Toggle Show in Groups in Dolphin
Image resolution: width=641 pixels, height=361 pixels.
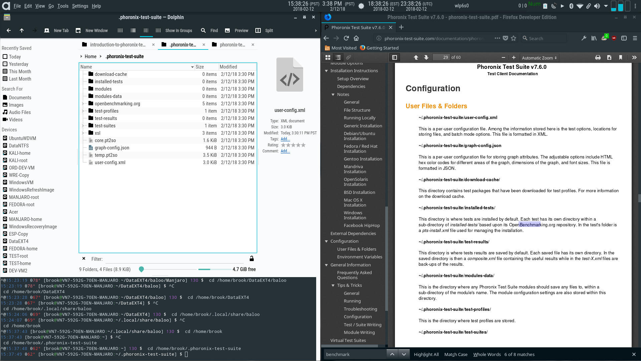click(x=174, y=30)
